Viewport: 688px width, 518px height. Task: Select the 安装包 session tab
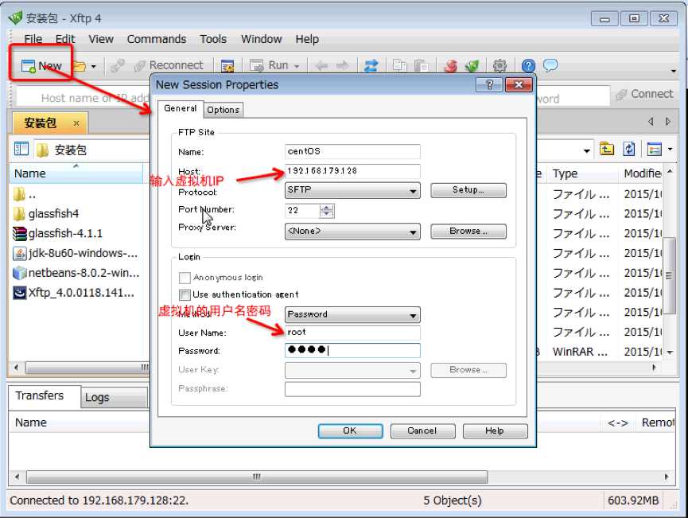point(49,123)
